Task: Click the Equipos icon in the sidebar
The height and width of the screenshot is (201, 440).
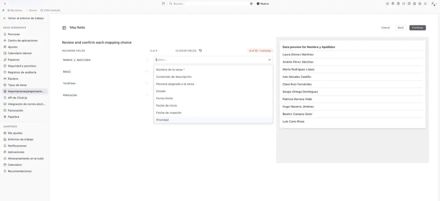Action: (x=5, y=79)
